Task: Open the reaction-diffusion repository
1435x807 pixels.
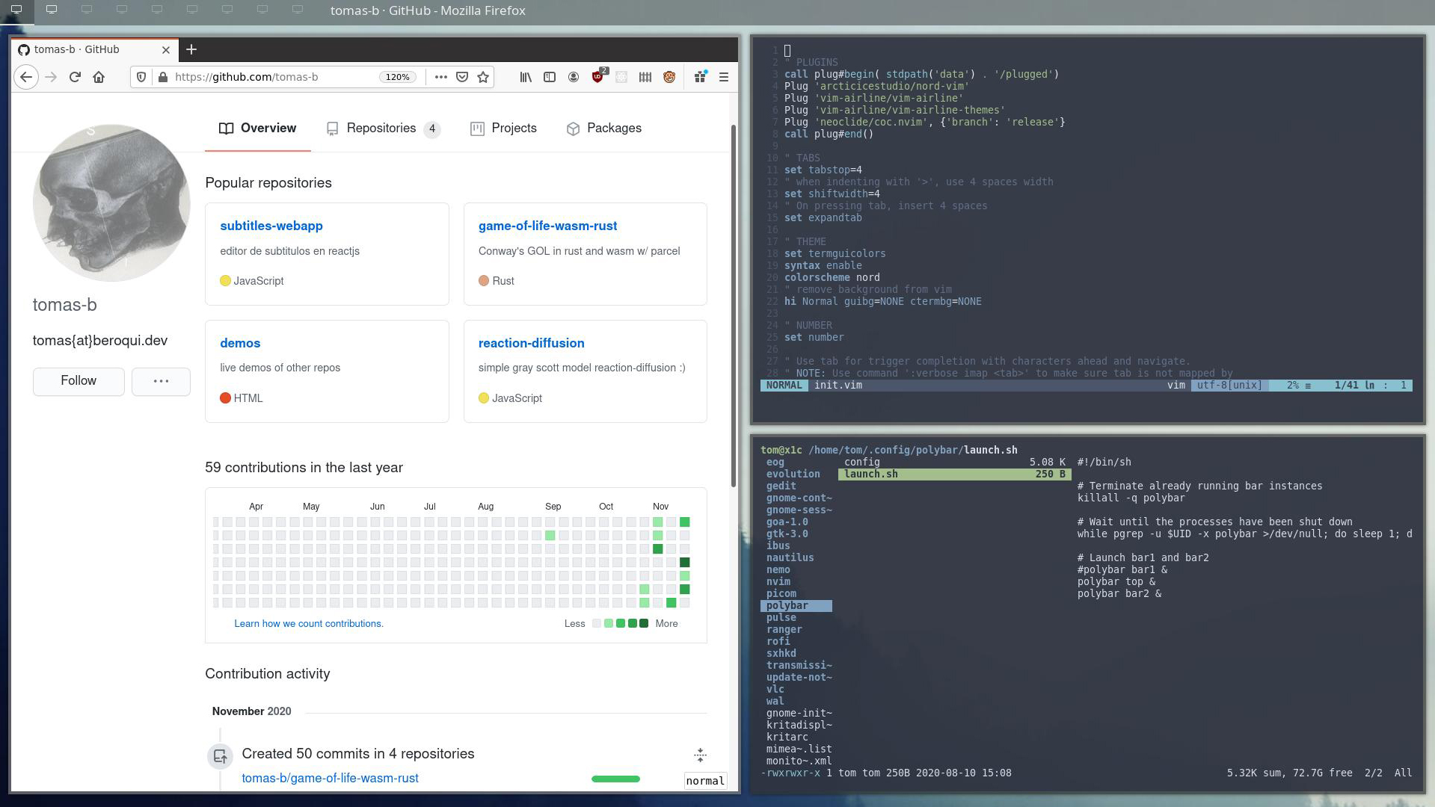Action: click(532, 343)
